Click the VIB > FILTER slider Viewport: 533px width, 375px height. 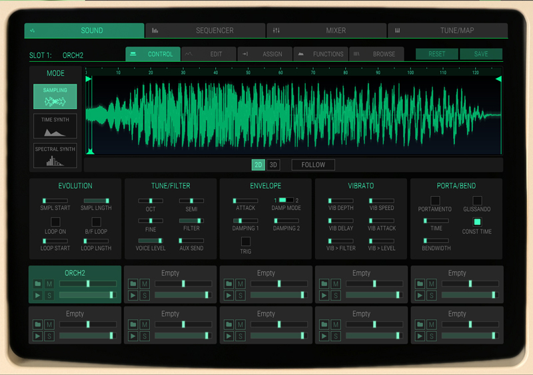coord(341,241)
